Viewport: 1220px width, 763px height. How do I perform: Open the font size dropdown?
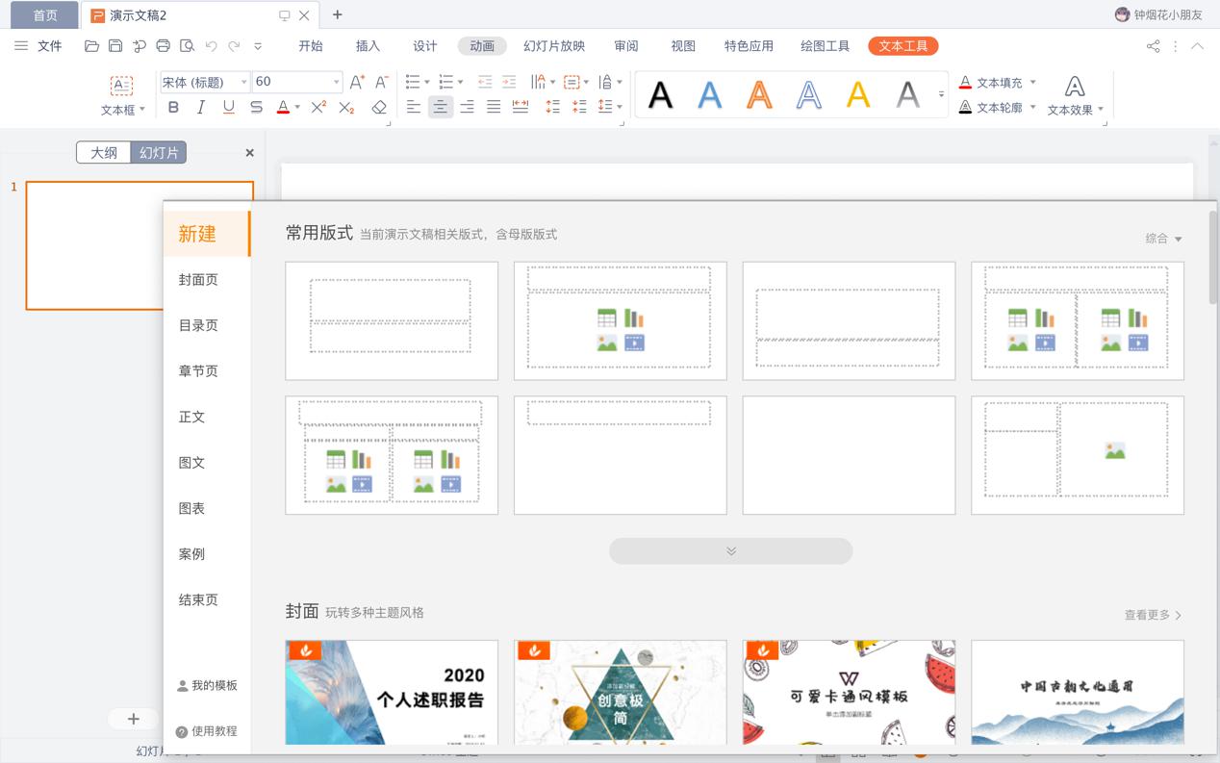(337, 82)
